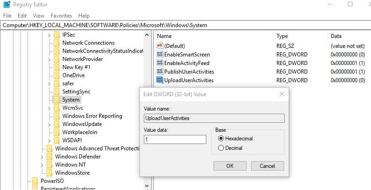Click the PowerISO folder icon
Viewport: 371px width, 190px height.
tap(35, 181)
